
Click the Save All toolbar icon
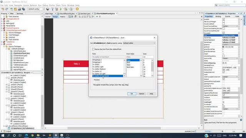(x=23, y=9)
